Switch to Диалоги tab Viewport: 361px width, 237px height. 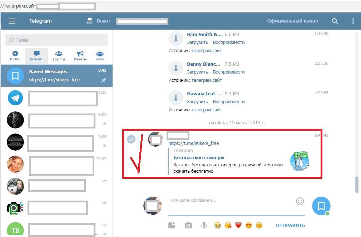pos(36,56)
